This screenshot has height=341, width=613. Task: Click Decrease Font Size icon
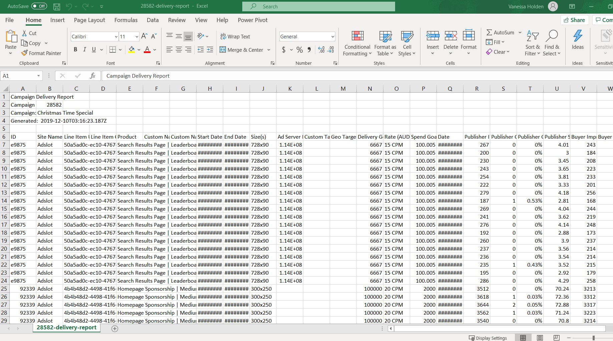pos(154,36)
